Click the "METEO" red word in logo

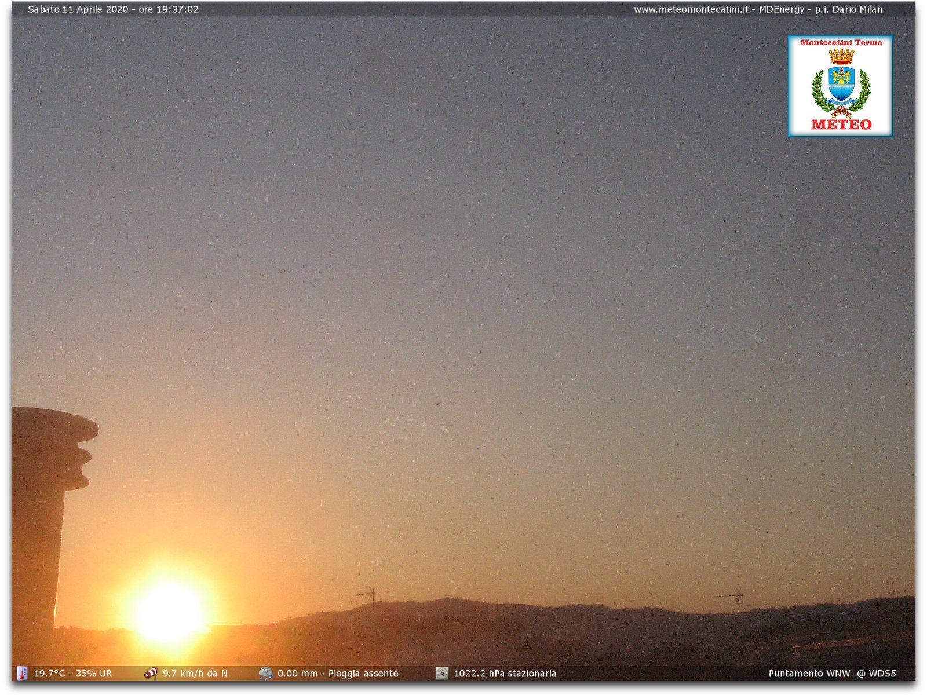point(841,124)
